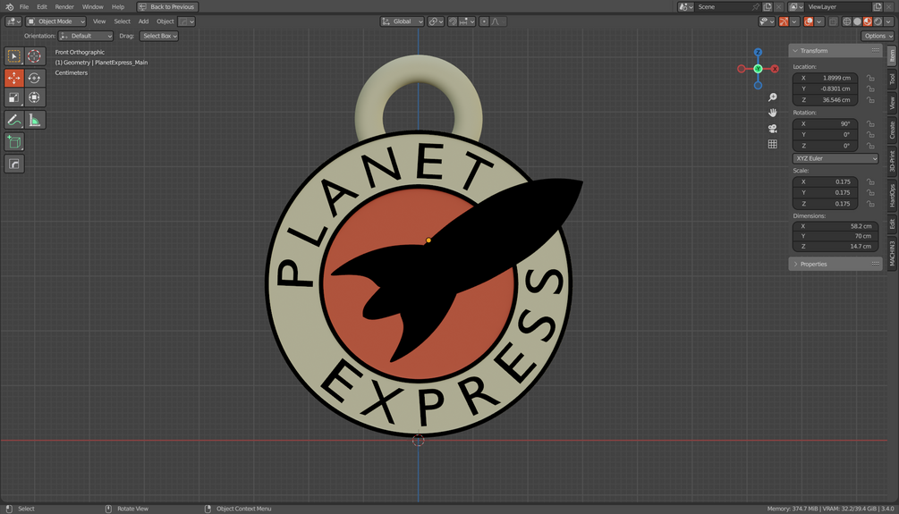Open the Help menu
This screenshot has height=514, width=899.
[x=118, y=7]
